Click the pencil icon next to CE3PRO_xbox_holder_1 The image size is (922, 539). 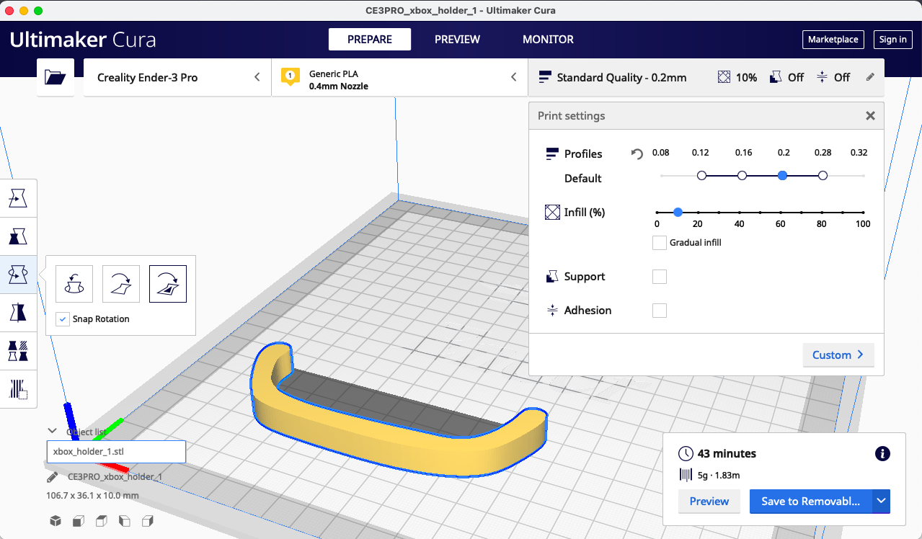52,477
